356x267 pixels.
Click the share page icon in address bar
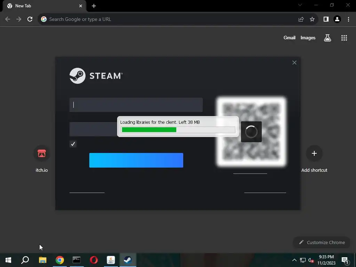(x=301, y=19)
